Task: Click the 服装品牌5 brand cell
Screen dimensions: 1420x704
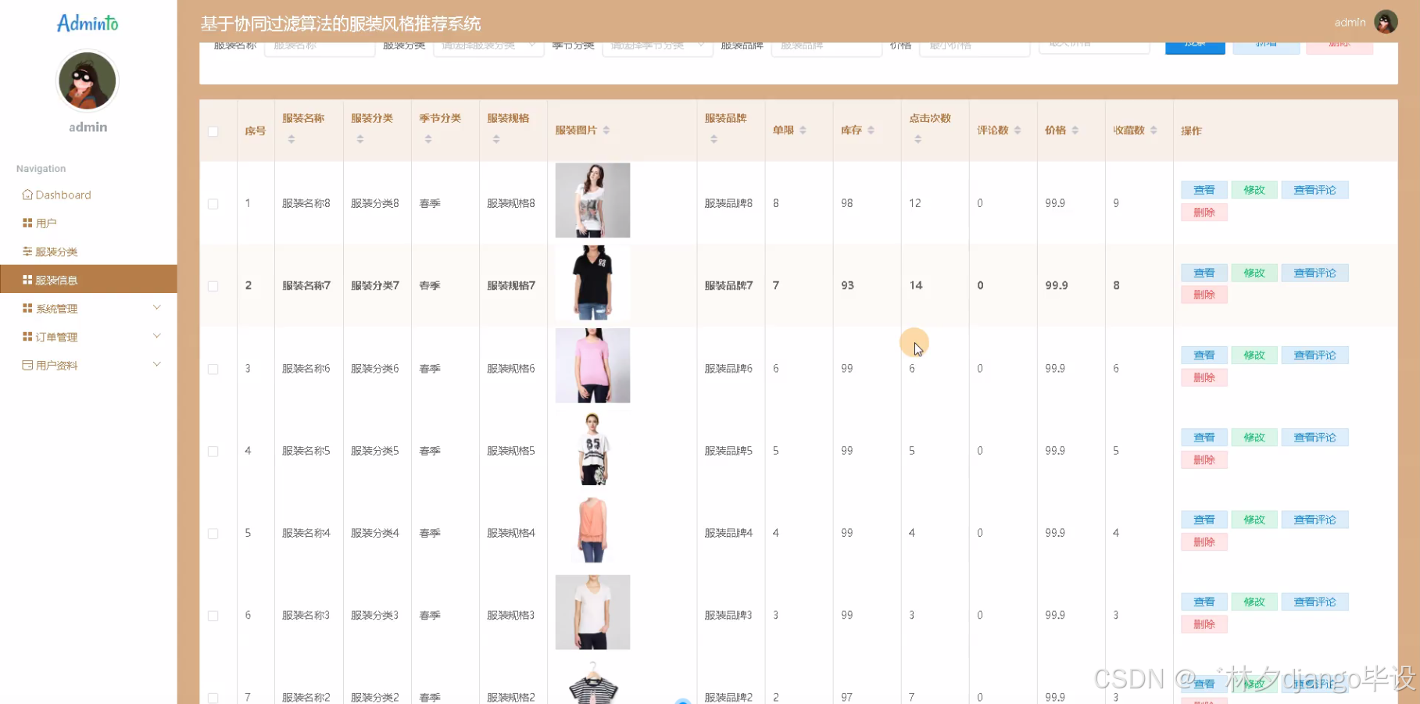Action: coord(728,451)
